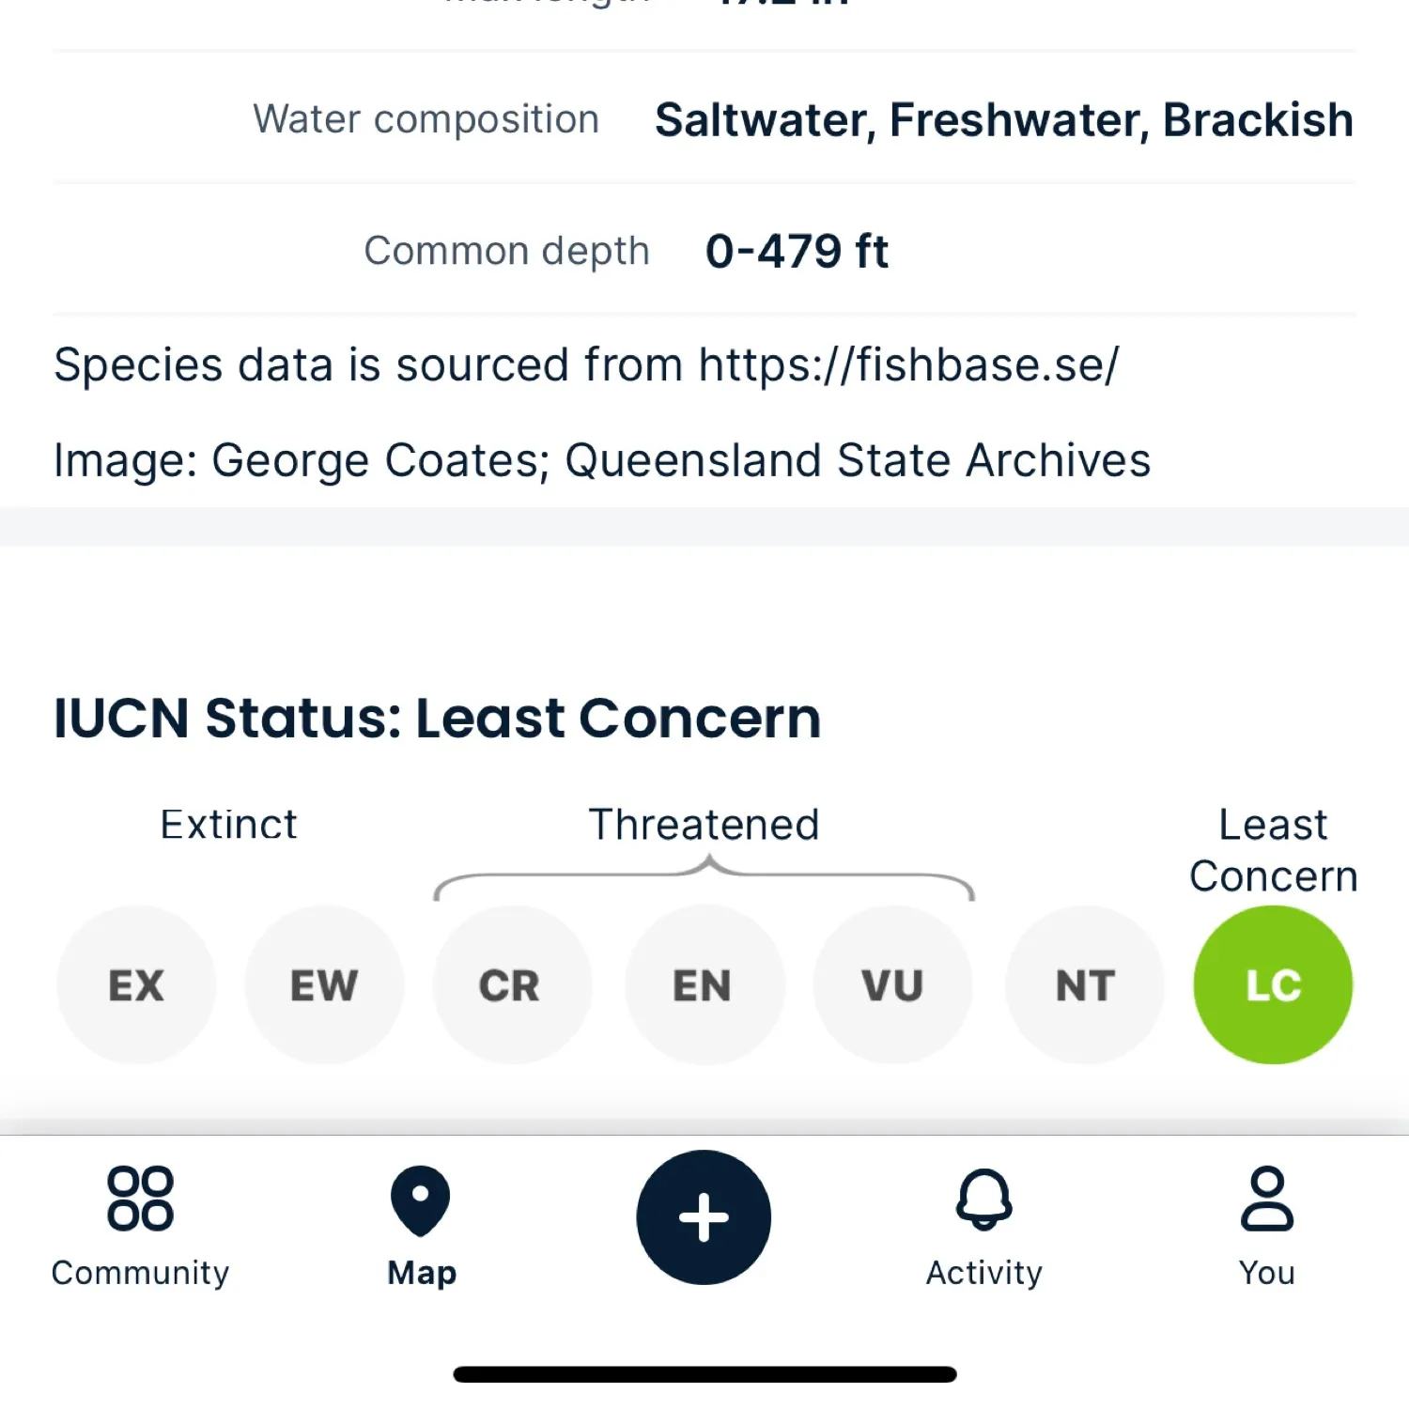The width and height of the screenshot is (1409, 1409).
Task: Switch to the Community tab label
Action: (140, 1273)
